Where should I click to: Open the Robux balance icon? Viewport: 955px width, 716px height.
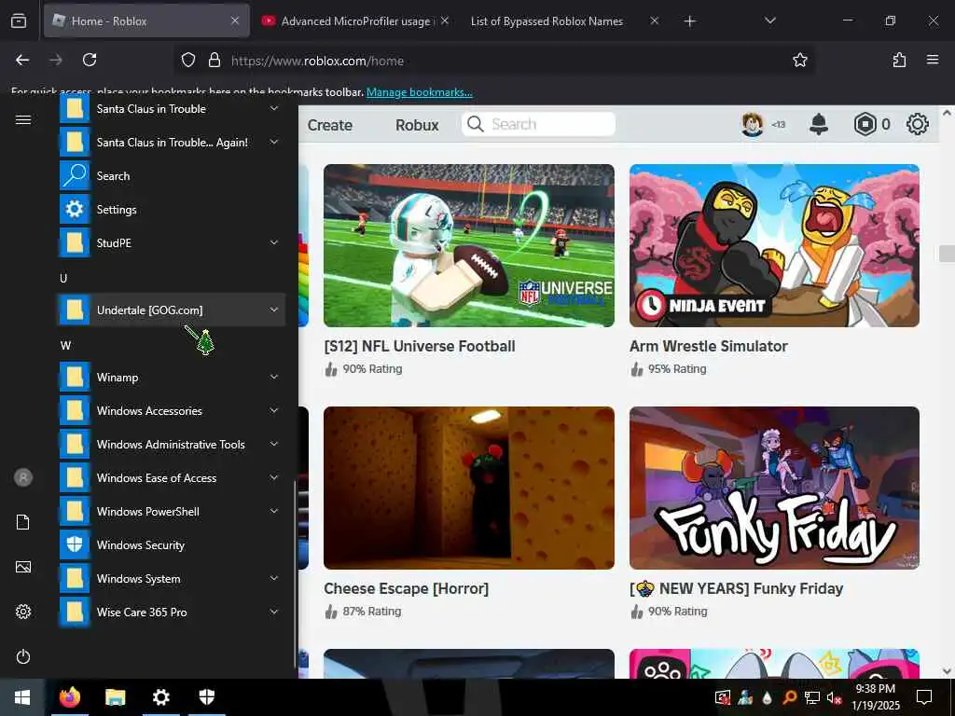[865, 124]
